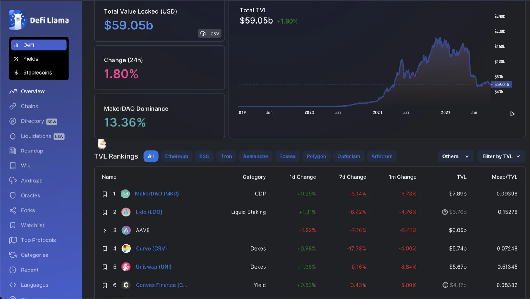This screenshot has width=530, height=299.
Task: Click the percent icon beside Yields
Action: [16, 59]
